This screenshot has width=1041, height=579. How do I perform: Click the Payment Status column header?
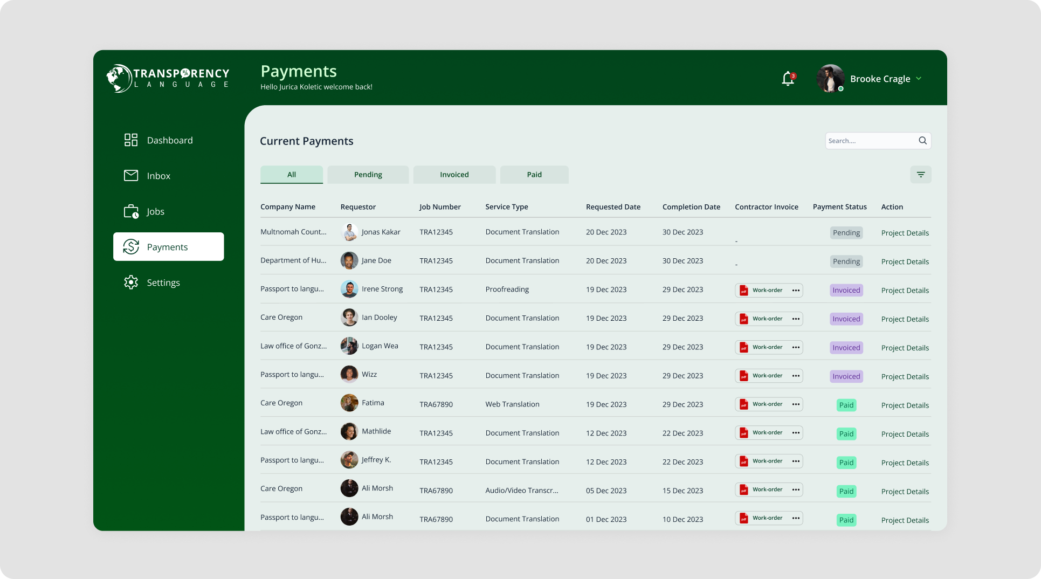(839, 207)
